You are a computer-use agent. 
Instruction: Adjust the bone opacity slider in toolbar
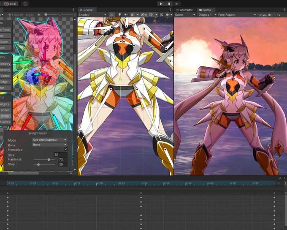tap(51, 15)
